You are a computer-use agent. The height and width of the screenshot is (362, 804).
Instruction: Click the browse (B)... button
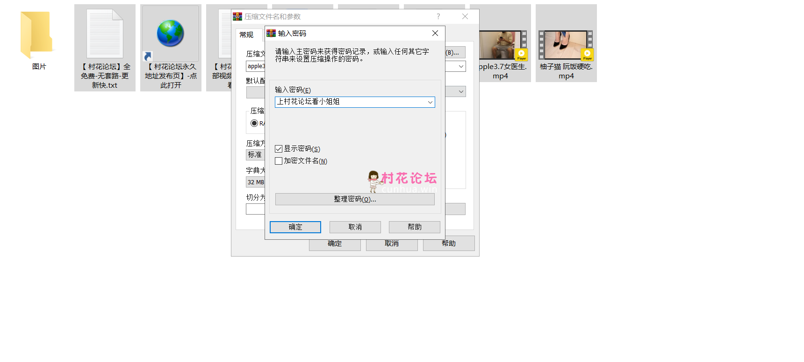455,52
